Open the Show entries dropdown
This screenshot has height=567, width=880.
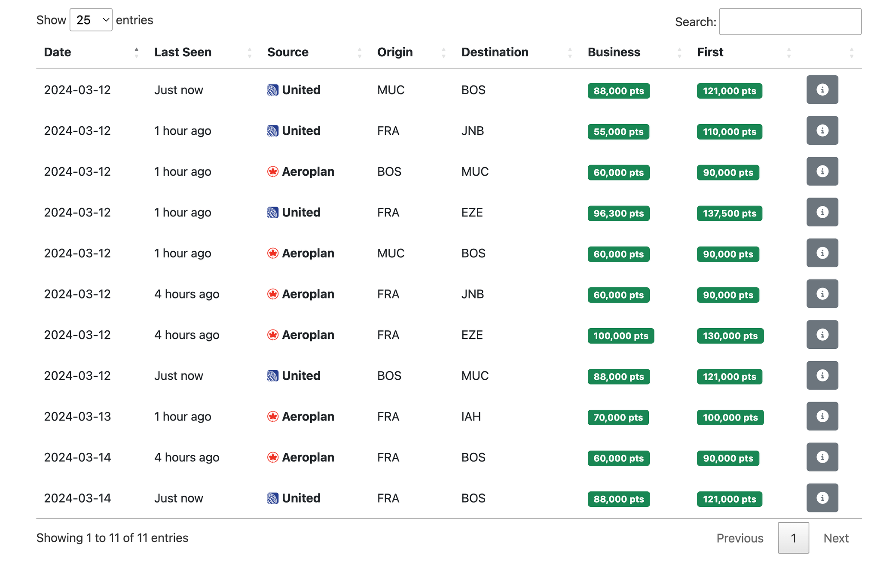click(91, 20)
